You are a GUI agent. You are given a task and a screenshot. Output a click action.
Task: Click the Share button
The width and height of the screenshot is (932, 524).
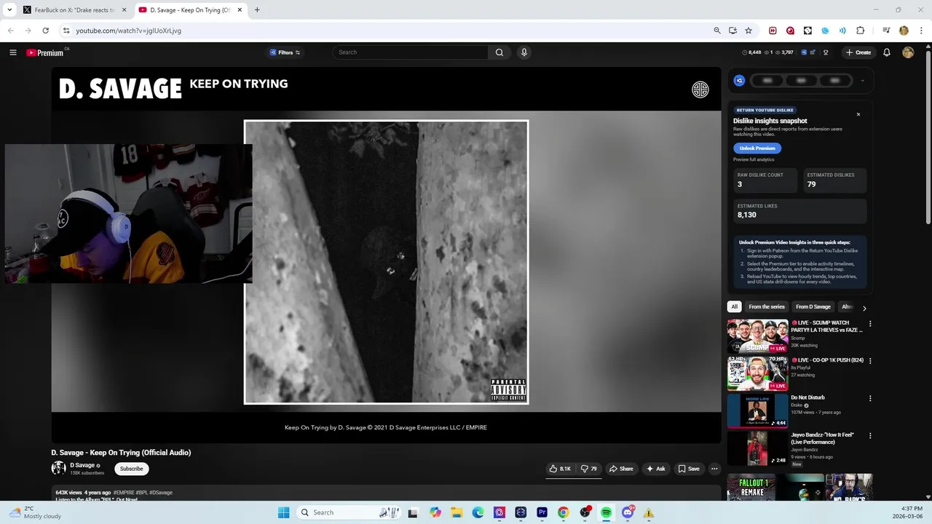pyautogui.click(x=621, y=469)
